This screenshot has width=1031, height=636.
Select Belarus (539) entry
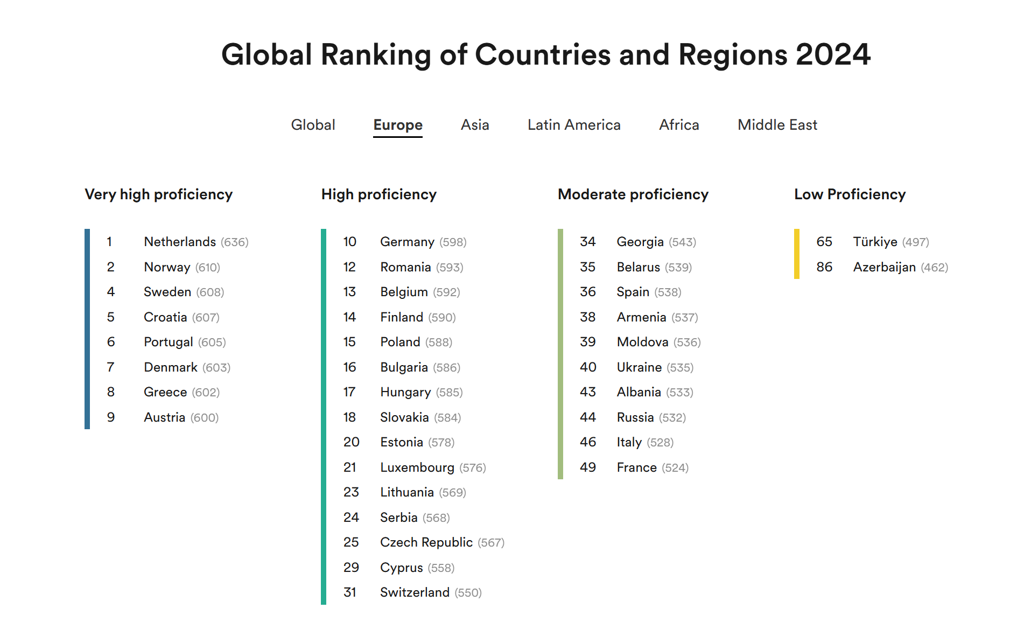(654, 267)
